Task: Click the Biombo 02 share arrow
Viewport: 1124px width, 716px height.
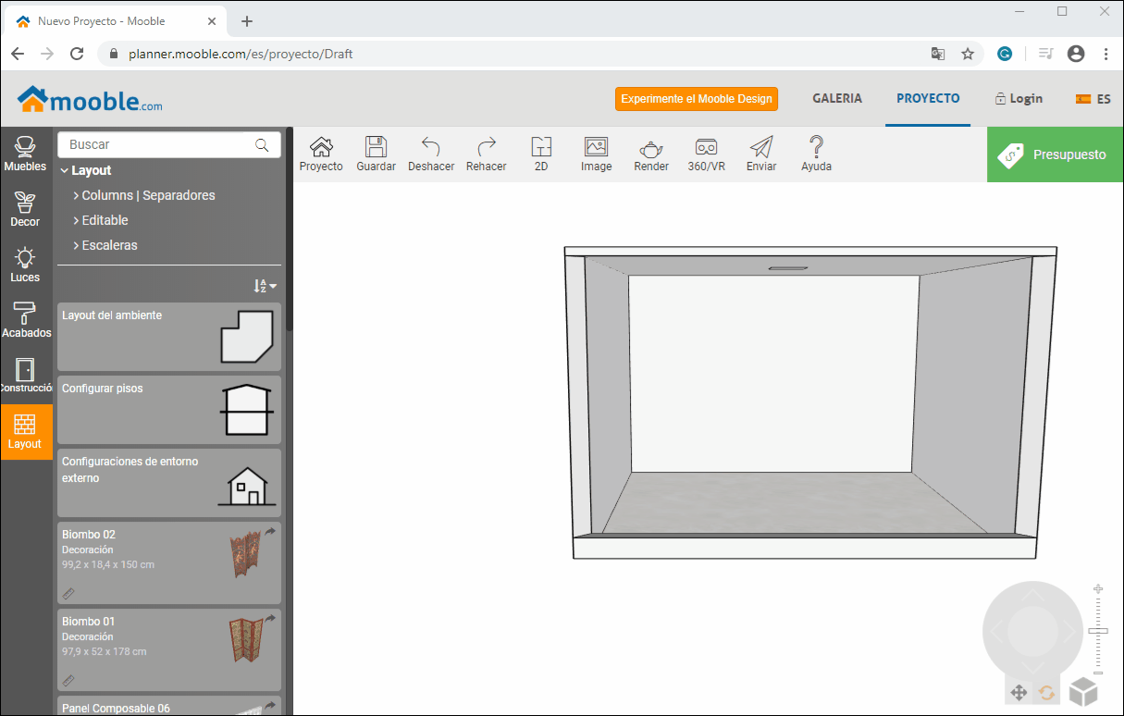Action: click(270, 532)
